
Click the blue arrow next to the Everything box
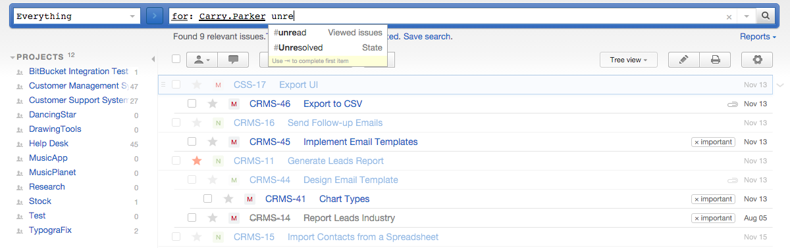pyautogui.click(x=154, y=16)
